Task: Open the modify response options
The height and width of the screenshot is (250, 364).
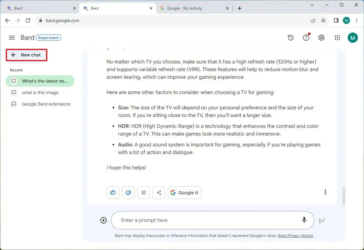Action: (x=143, y=192)
